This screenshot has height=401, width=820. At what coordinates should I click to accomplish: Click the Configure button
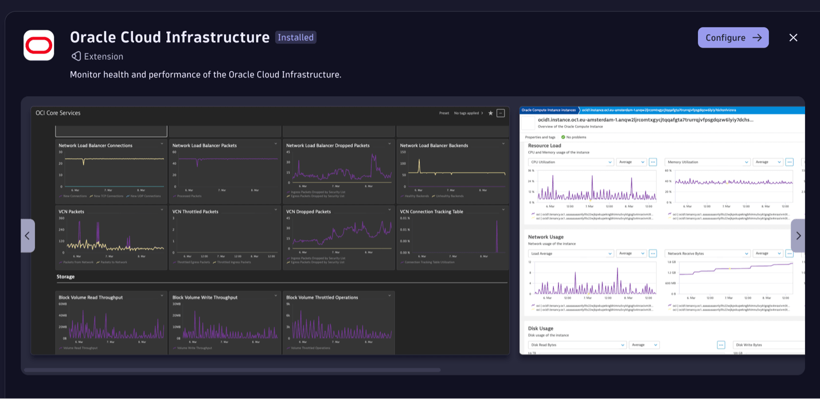coord(733,38)
